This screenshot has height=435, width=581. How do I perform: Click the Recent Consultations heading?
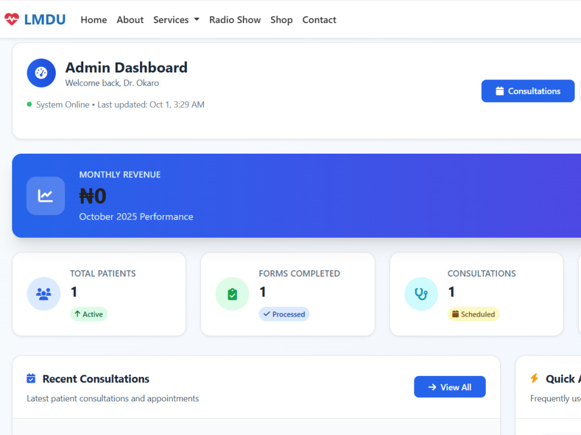[96, 379]
